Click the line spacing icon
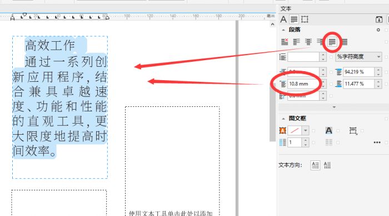The width and height of the screenshot is (389, 216). pos(282,57)
